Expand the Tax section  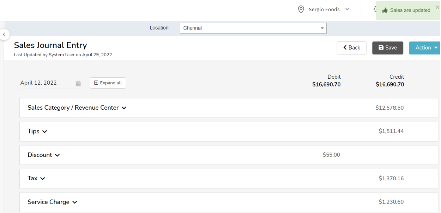43,179
